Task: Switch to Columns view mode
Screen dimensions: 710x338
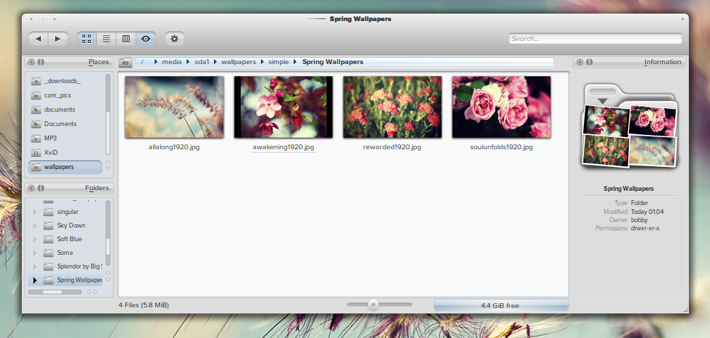Action: pyautogui.click(x=126, y=39)
